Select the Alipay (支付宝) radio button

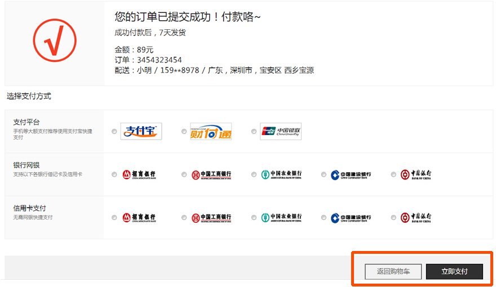coord(114,131)
